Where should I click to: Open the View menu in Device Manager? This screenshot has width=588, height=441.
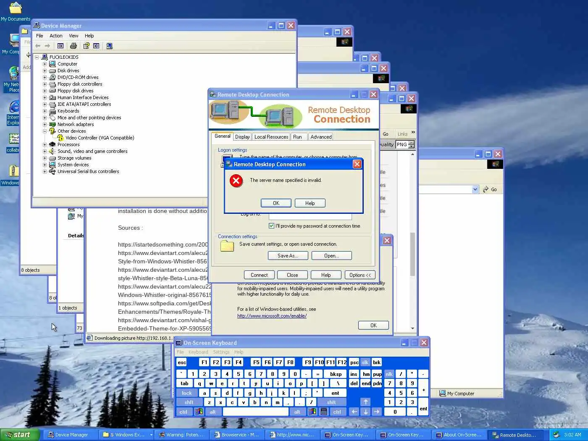click(x=73, y=36)
